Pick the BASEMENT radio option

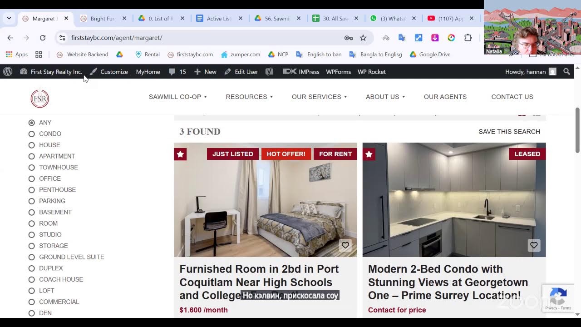pos(31,212)
